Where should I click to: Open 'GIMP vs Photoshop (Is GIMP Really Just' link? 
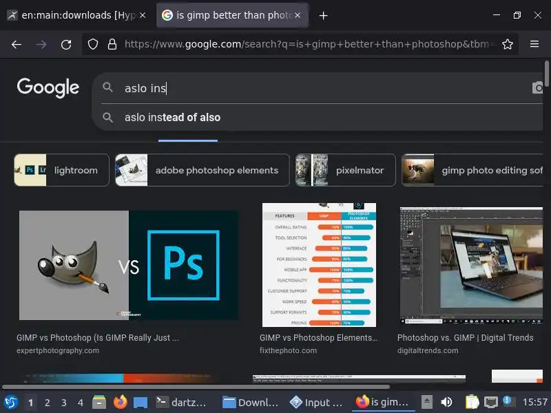pyautogui.click(x=97, y=338)
